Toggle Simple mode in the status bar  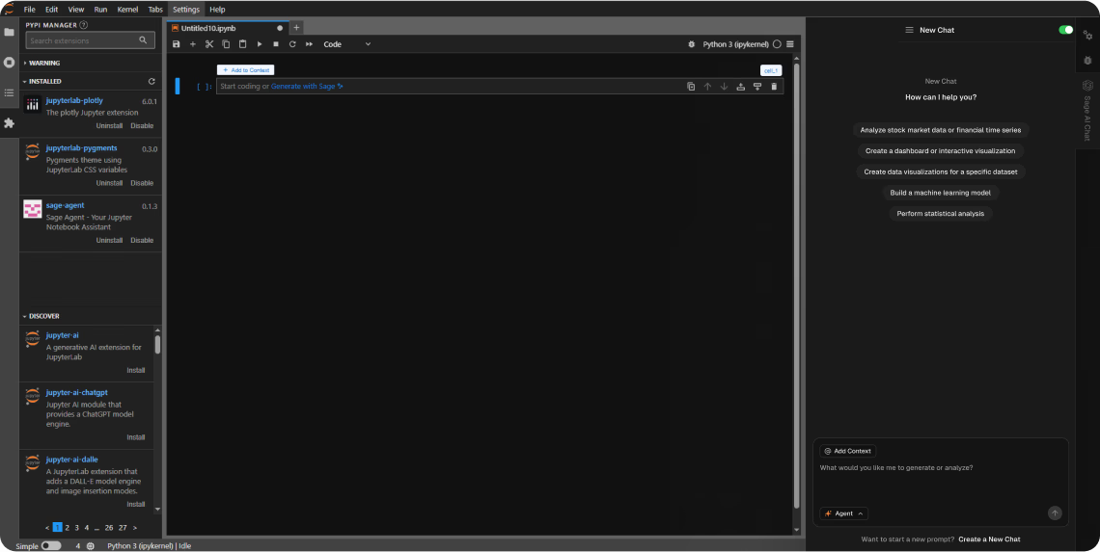(x=51, y=545)
